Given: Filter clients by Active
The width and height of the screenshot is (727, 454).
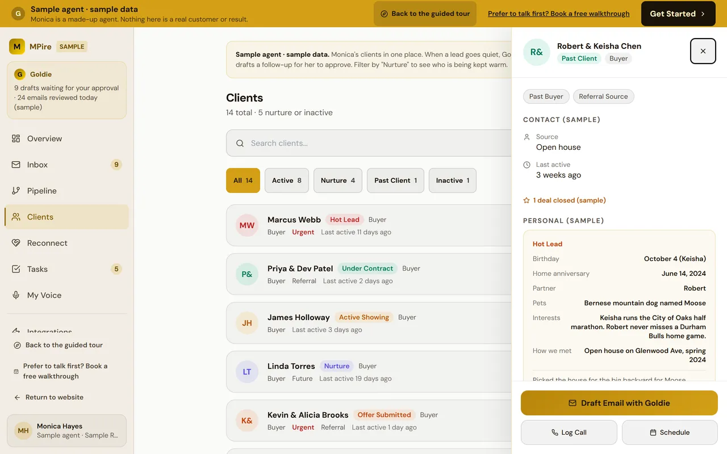Looking at the screenshot, I should 287,180.
